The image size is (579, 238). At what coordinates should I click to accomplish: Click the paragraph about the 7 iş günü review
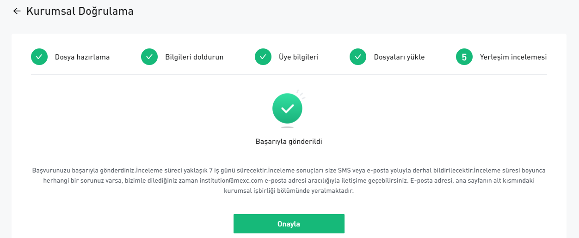pos(289,180)
